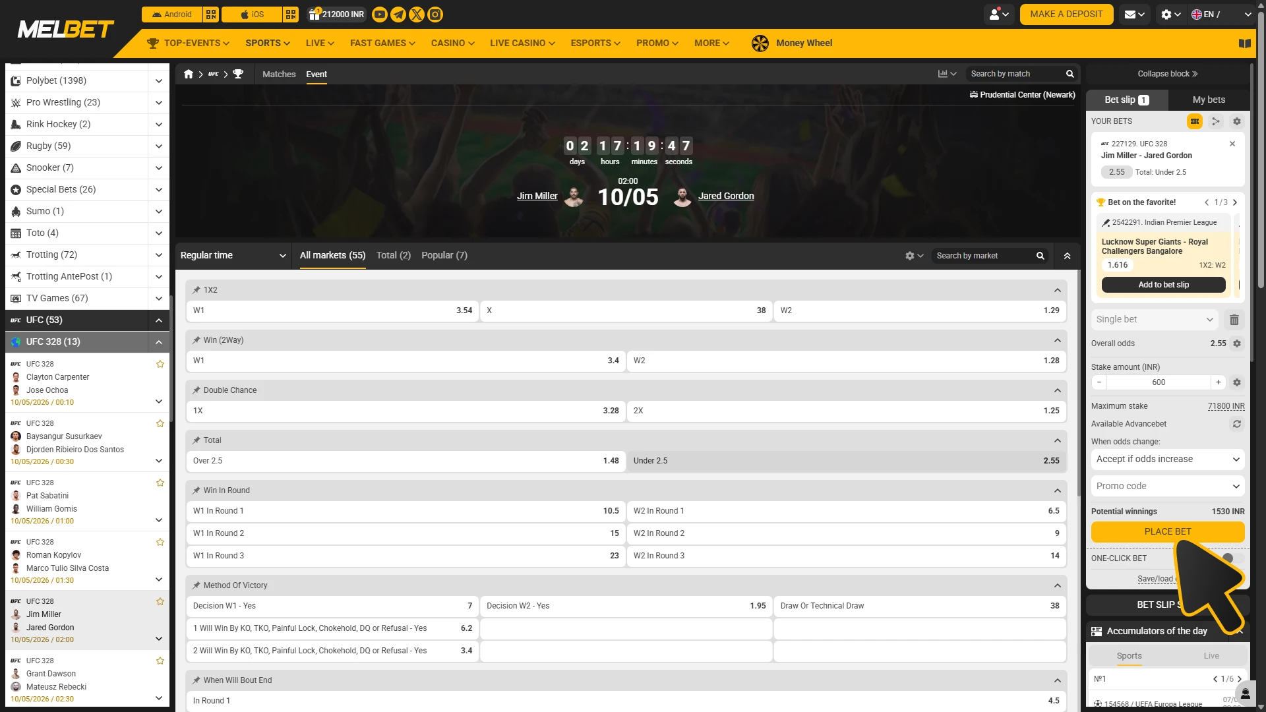Favorite the Pat Sabatini fight star
Screen dimensions: 1266x712
(x=160, y=483)
